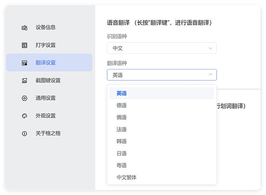The height and width of the screenshot is (195, 266).
Task: Click the general settings hexagon icon
Action: click(x=25, y=98)
